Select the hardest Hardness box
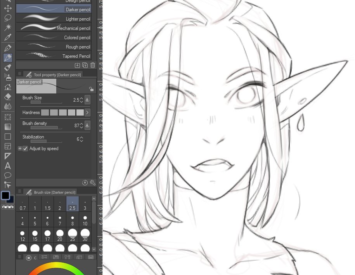The height and width of the screenshot is (275, 355). [80, 112]
